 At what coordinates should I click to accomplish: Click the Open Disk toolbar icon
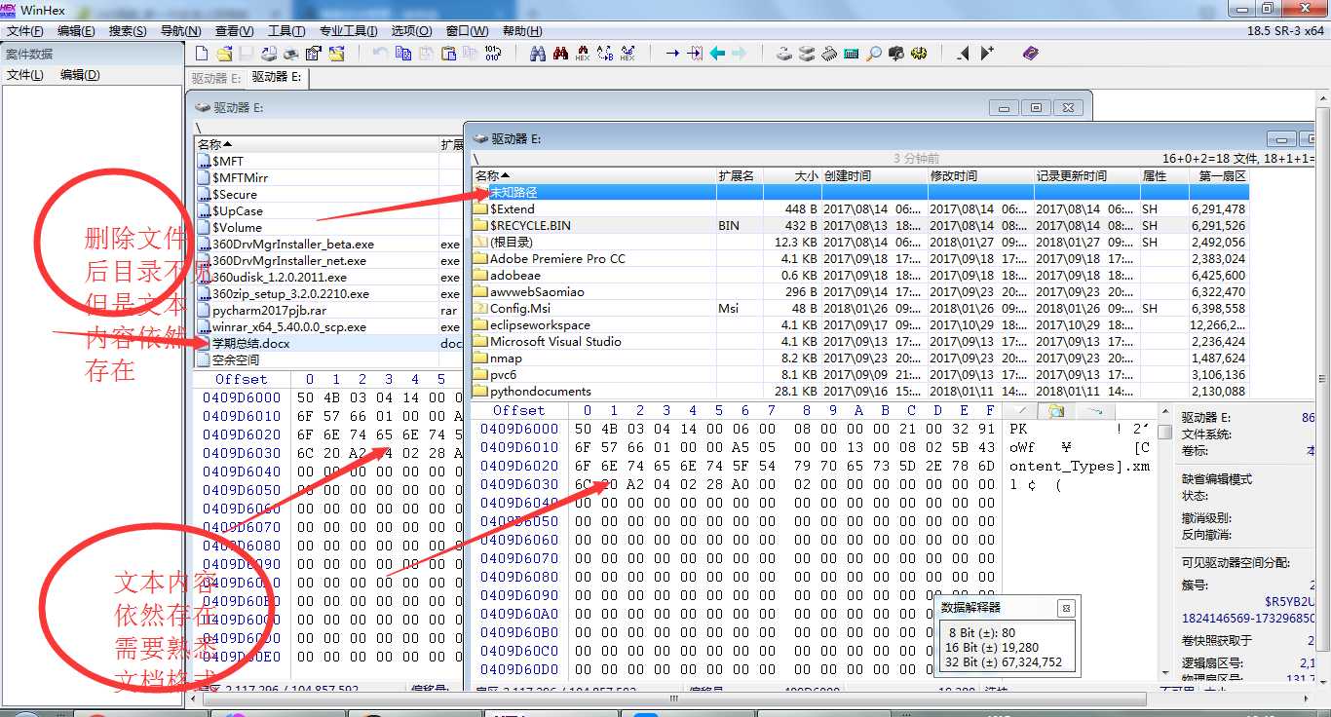tap(784, 54)
